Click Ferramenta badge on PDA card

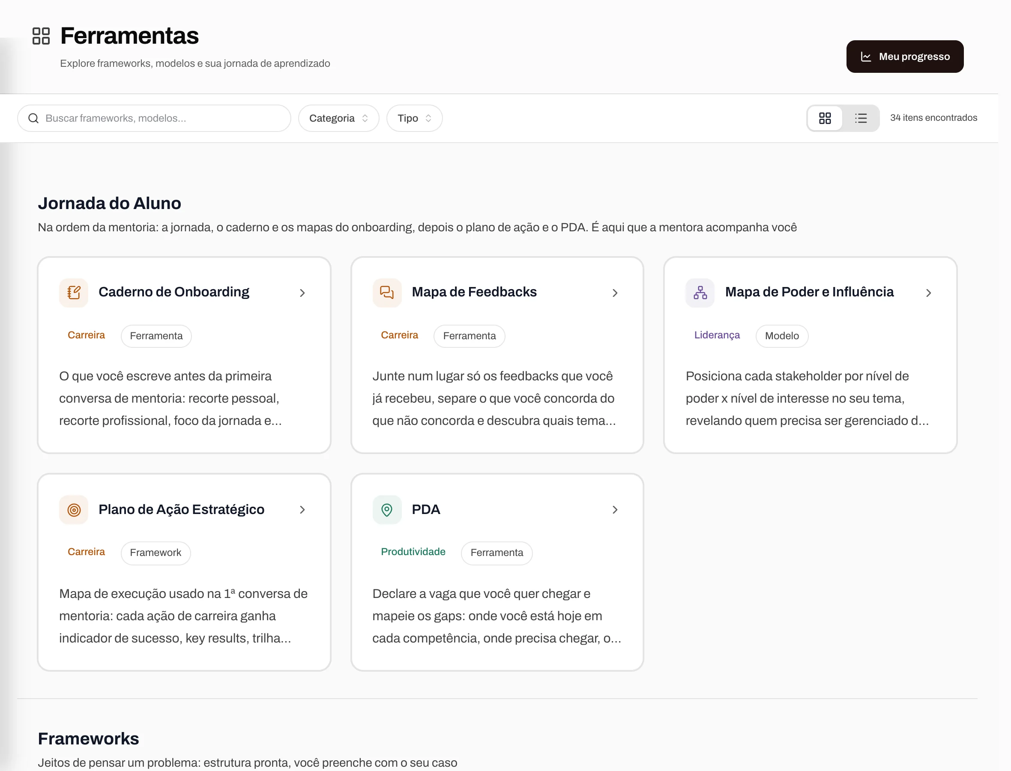(x=497, y=553)
